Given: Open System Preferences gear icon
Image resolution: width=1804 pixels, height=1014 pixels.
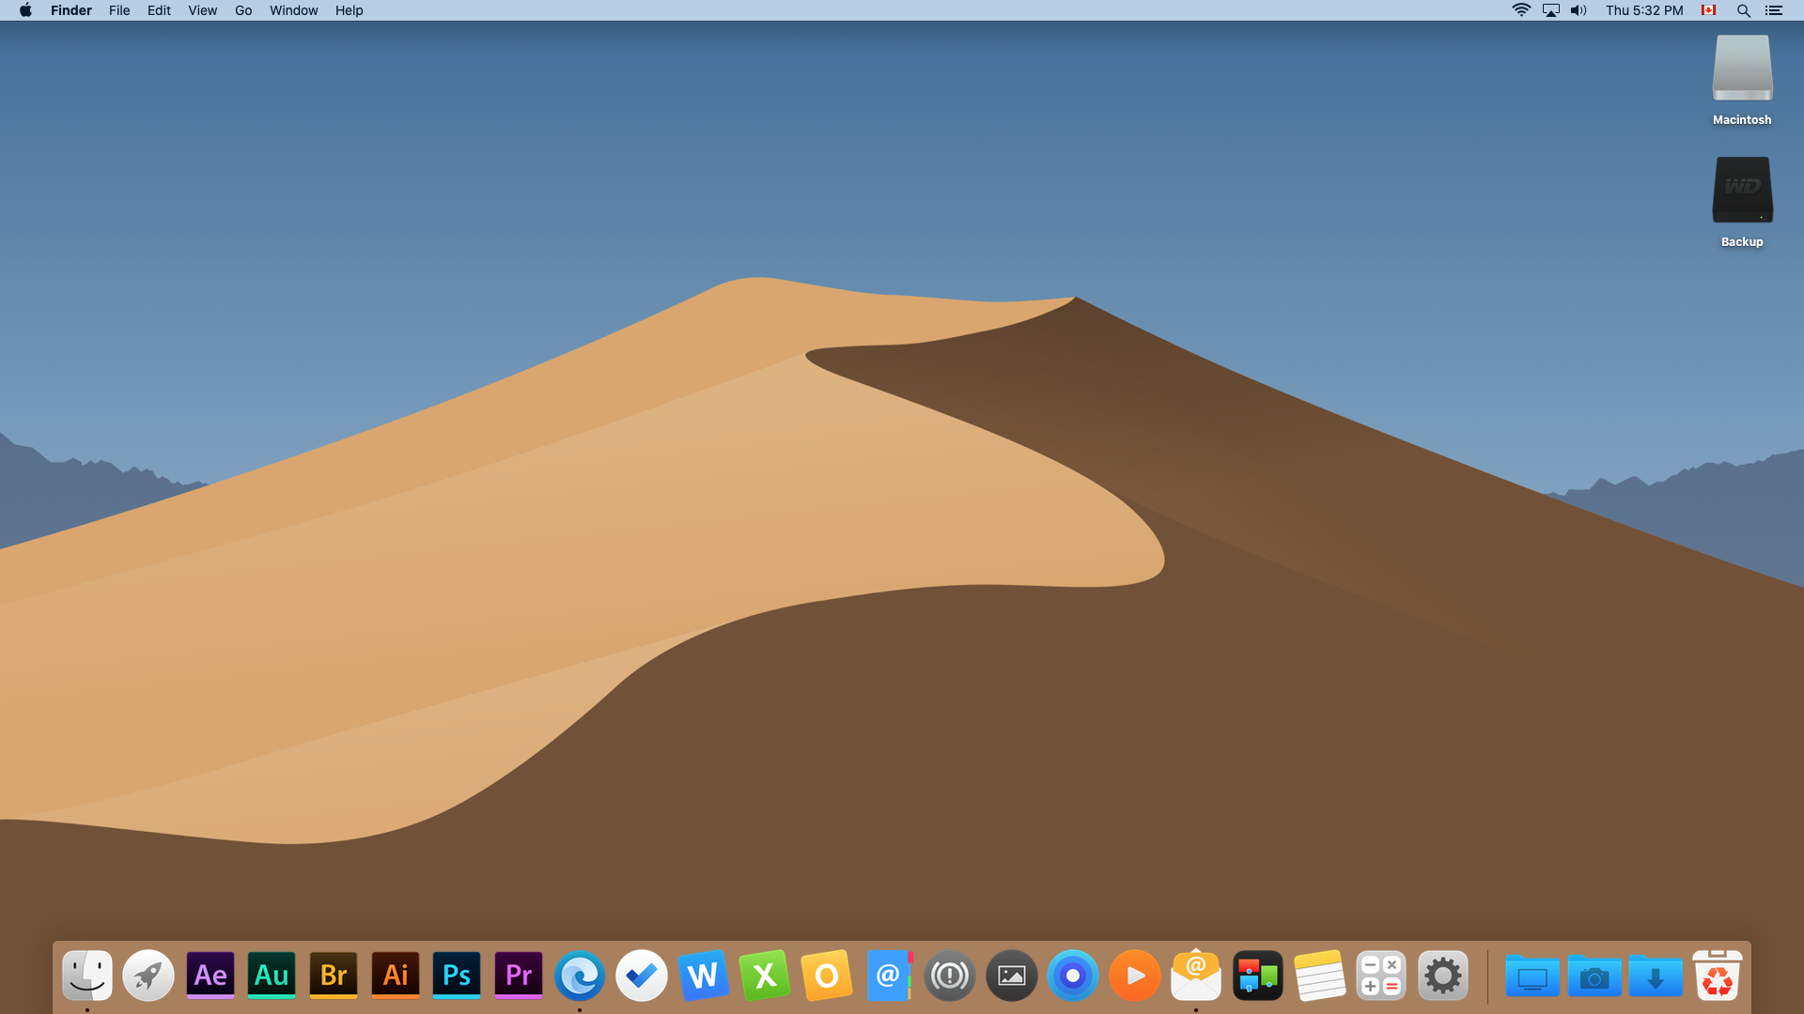Looking at the screenshot, I should (1443, 976).
